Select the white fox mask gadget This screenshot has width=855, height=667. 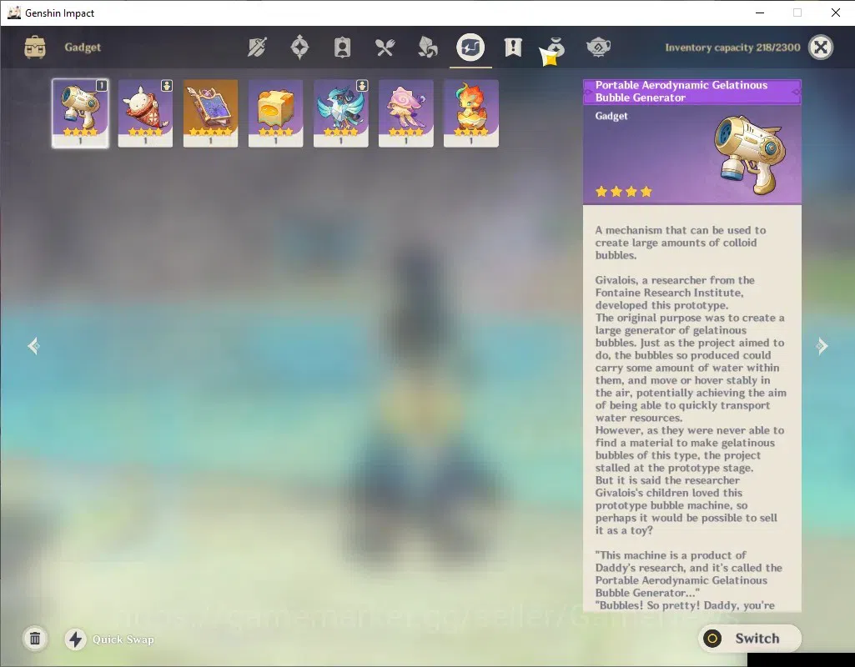(145, 113)
